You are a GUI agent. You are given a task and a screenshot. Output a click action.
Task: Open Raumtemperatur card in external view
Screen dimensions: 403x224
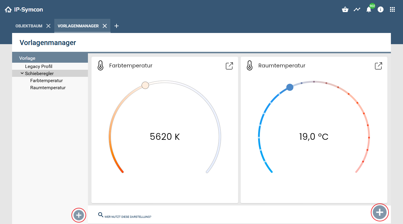[379, 66]
